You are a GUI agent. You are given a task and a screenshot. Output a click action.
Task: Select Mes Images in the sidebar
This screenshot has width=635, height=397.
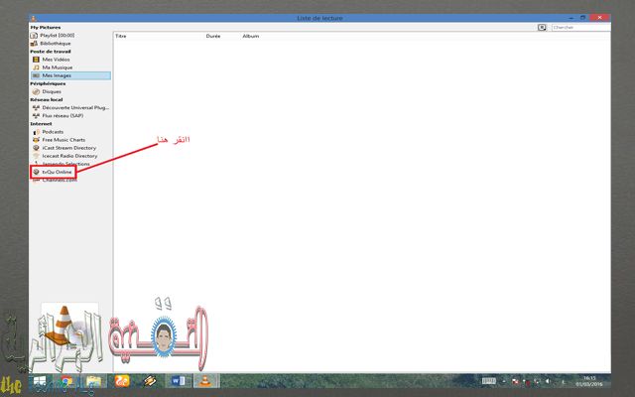pos(57,75)
